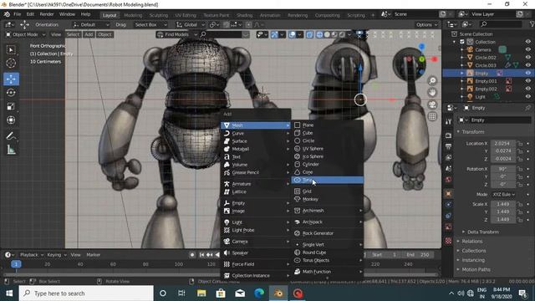Click the Add button in viewport header
Image resolution: width=535 pixels, height=301 pixels.
coord(89,34)
